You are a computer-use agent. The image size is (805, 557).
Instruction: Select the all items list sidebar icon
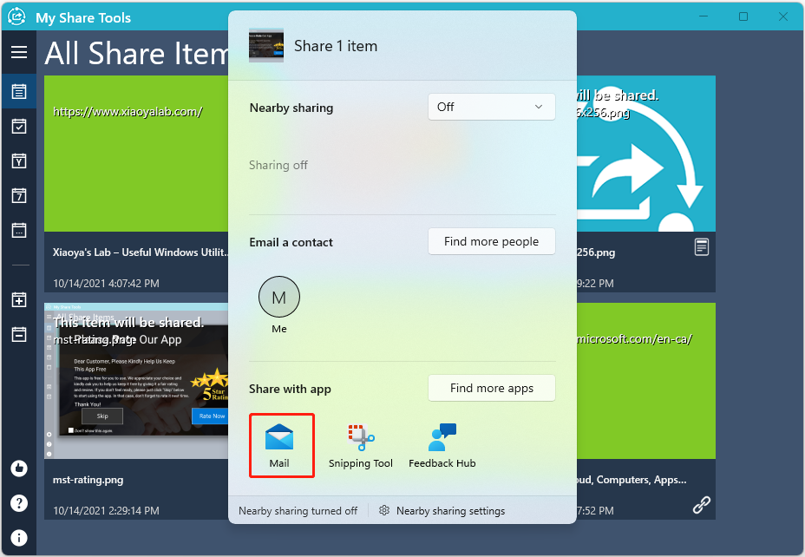point(18,91)
